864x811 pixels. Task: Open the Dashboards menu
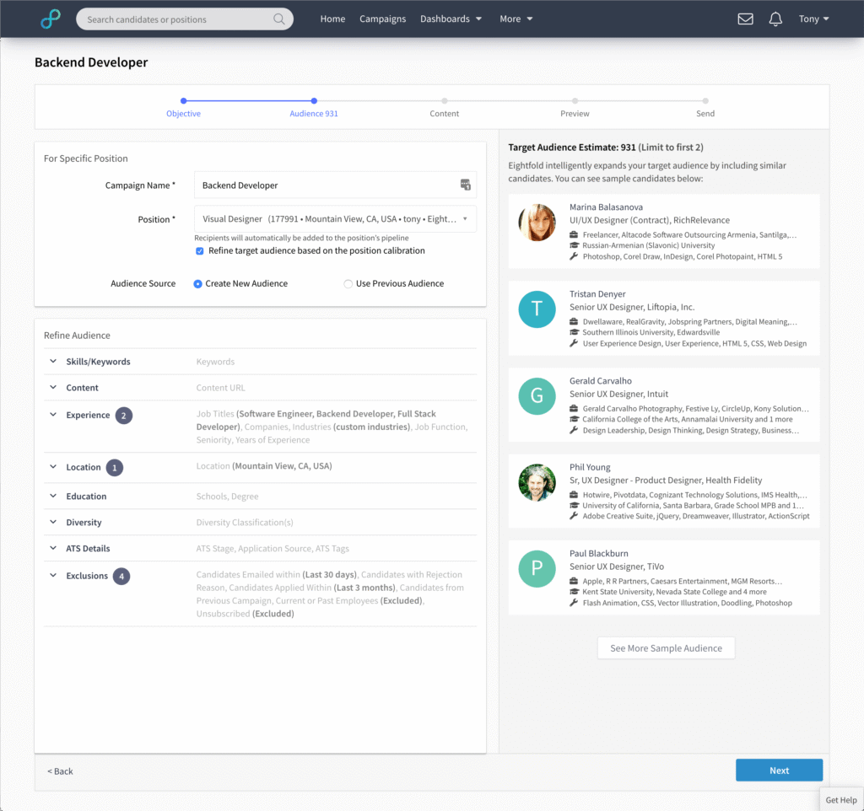click(451, 18)
